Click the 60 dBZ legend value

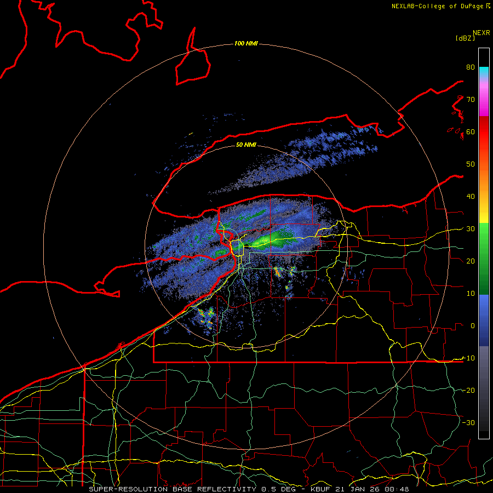(x=471, y=131)
